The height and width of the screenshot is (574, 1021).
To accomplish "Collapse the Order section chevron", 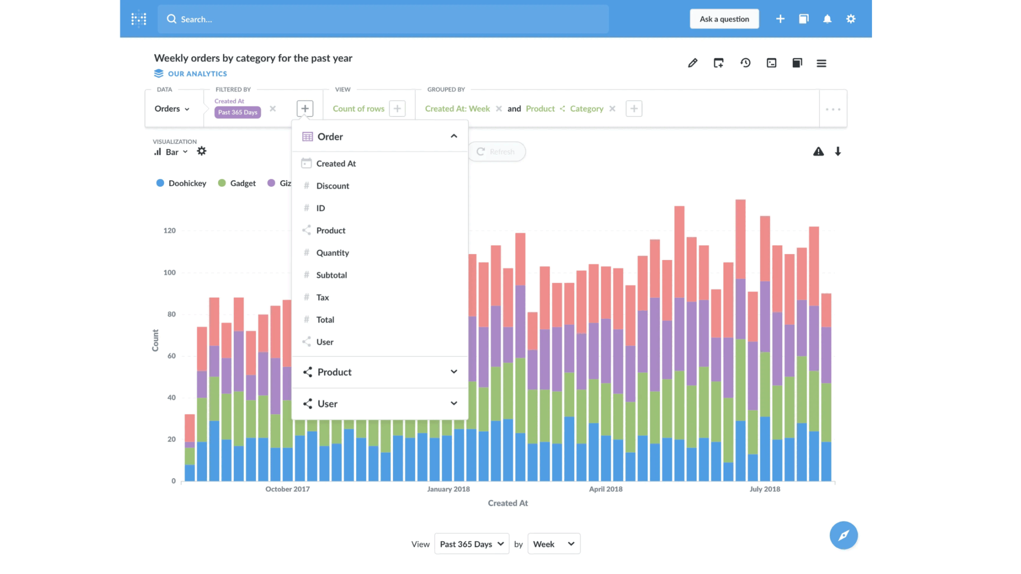I will coord(454,136).
